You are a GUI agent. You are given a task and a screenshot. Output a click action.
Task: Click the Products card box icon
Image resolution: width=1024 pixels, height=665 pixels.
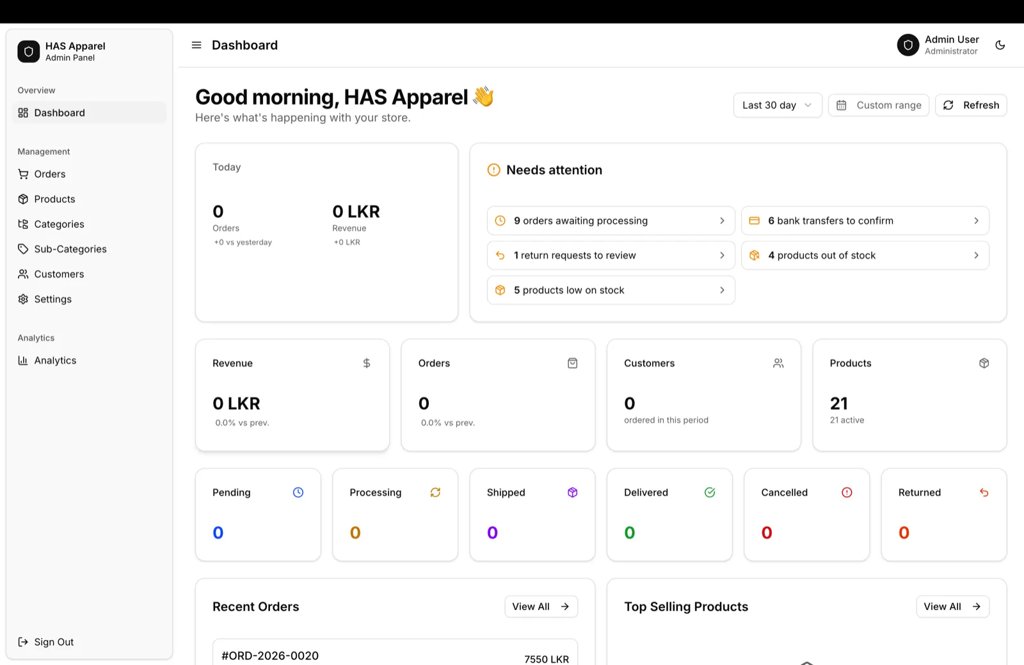click(984, 363)
